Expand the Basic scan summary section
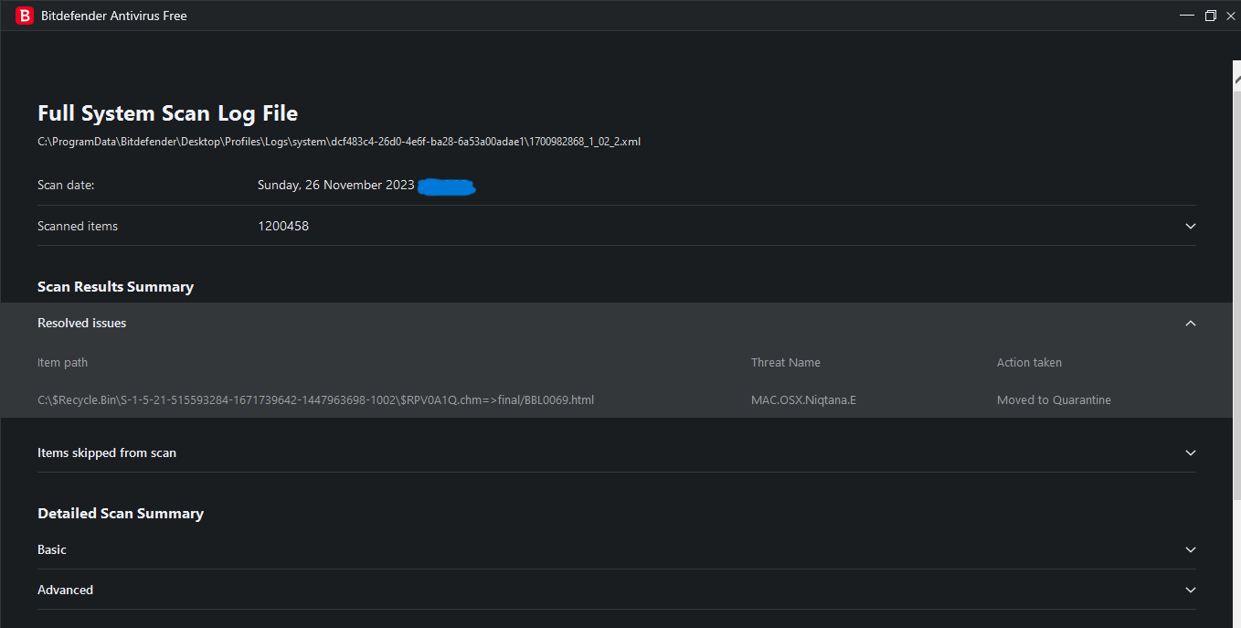 coord(1190,549)
